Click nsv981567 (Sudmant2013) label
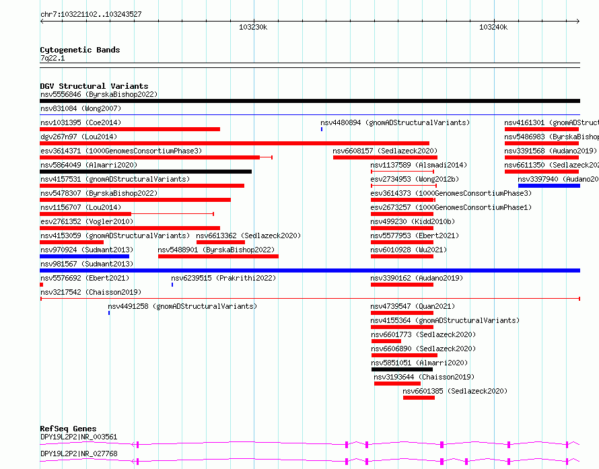This screenshot has width=599, height=469. coord(87,264)
